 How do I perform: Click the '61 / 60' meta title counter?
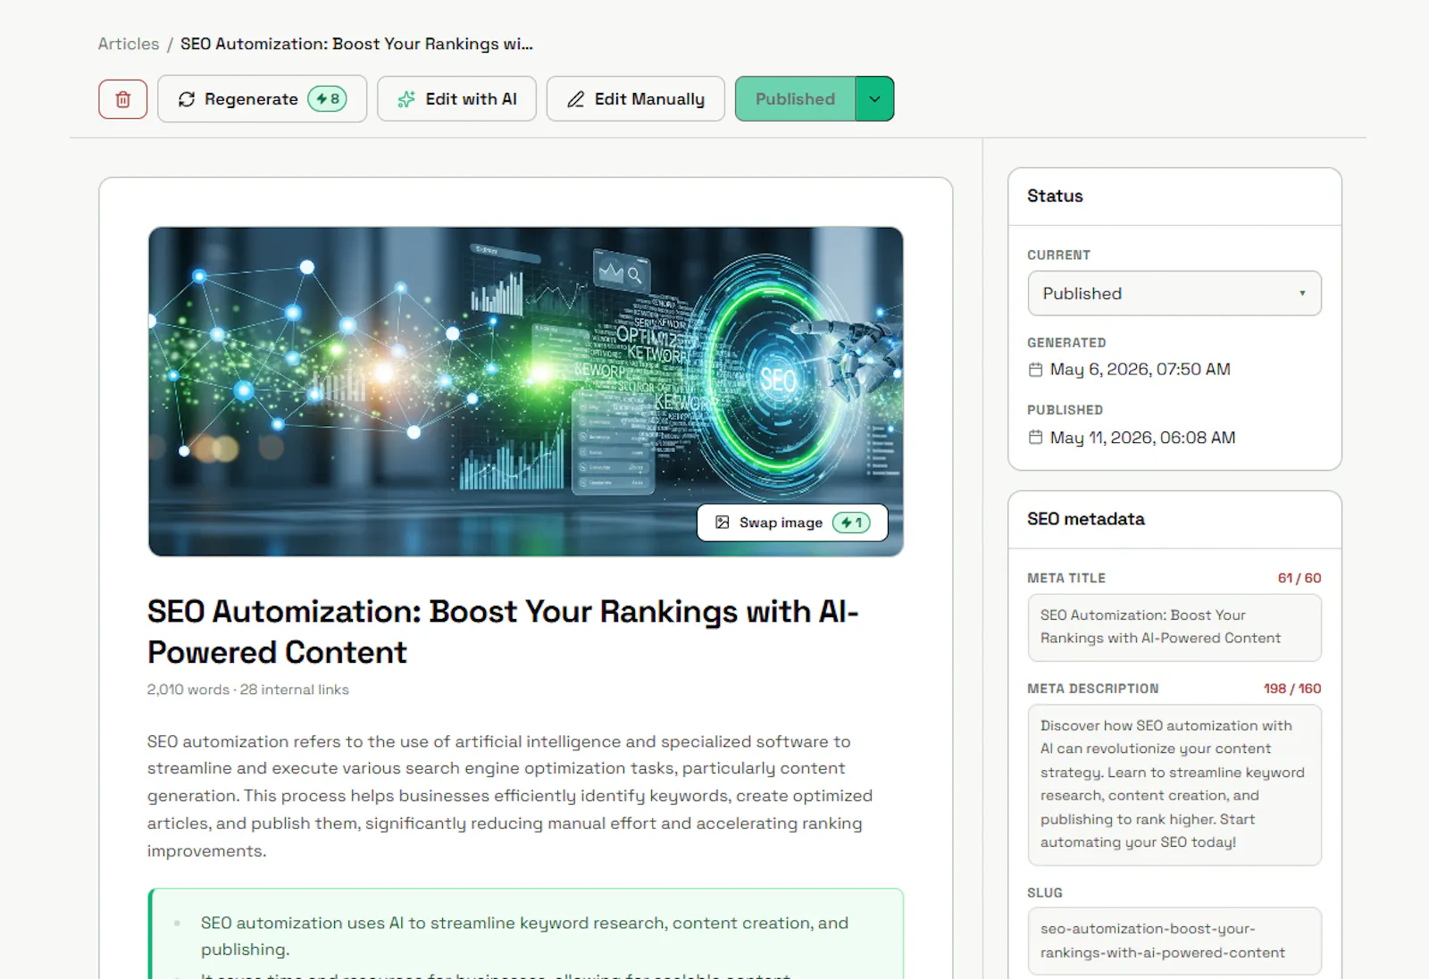coord(1299,578)
